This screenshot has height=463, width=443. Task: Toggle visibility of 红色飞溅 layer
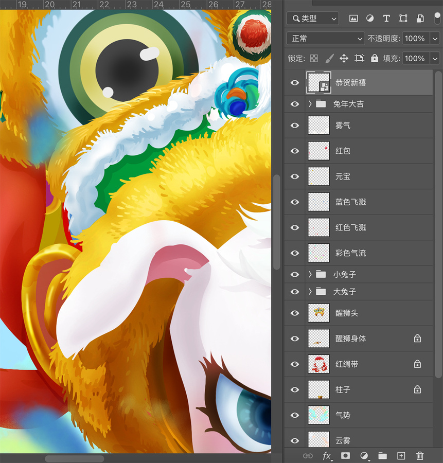pos(295,228)
